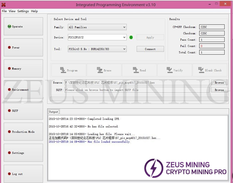The height and width of the screenshot is (183, 233).
Task: Open the Tool dropdown listing PICkit3
Action: tap(97, 49)
